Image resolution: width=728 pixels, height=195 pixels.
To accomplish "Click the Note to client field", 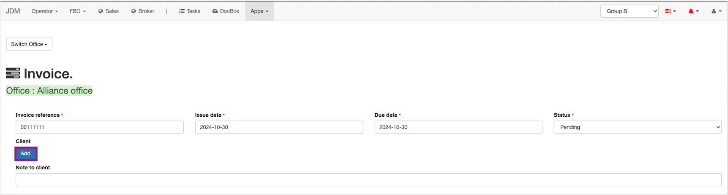I will point(368,180).
